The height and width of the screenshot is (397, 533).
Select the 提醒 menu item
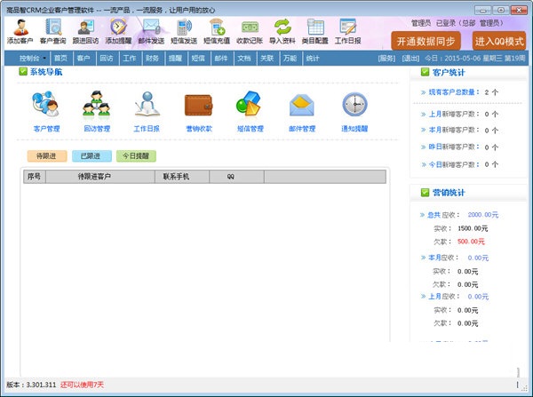[175, 59]
